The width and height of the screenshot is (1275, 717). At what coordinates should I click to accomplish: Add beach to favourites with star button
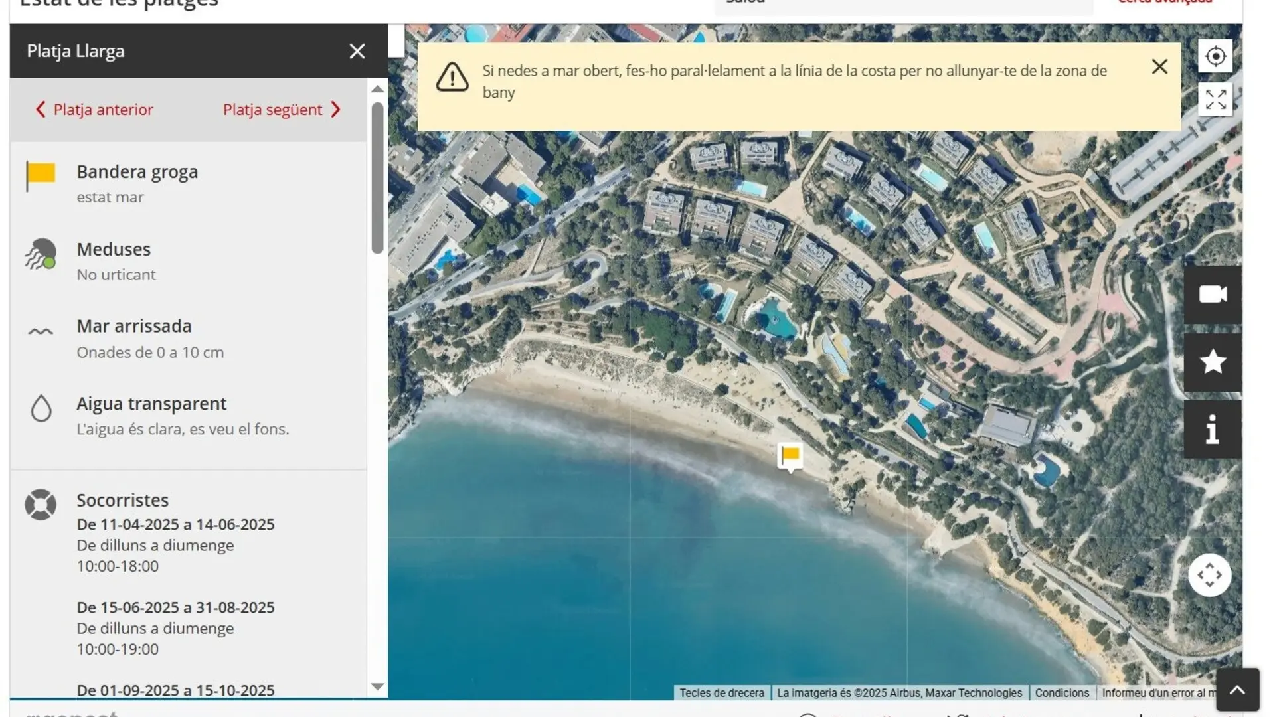click(x=1213, y=362)
